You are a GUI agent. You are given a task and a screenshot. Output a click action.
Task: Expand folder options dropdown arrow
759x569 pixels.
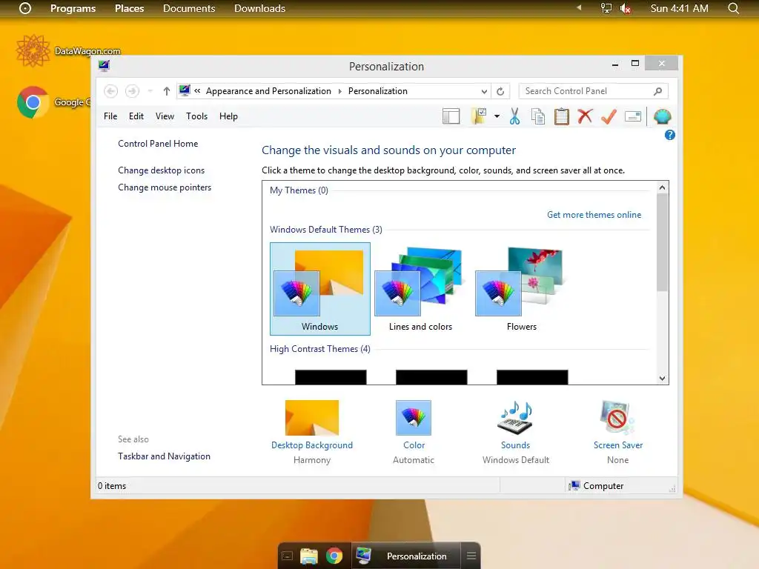pyautogui.click(x=497, y=116)
